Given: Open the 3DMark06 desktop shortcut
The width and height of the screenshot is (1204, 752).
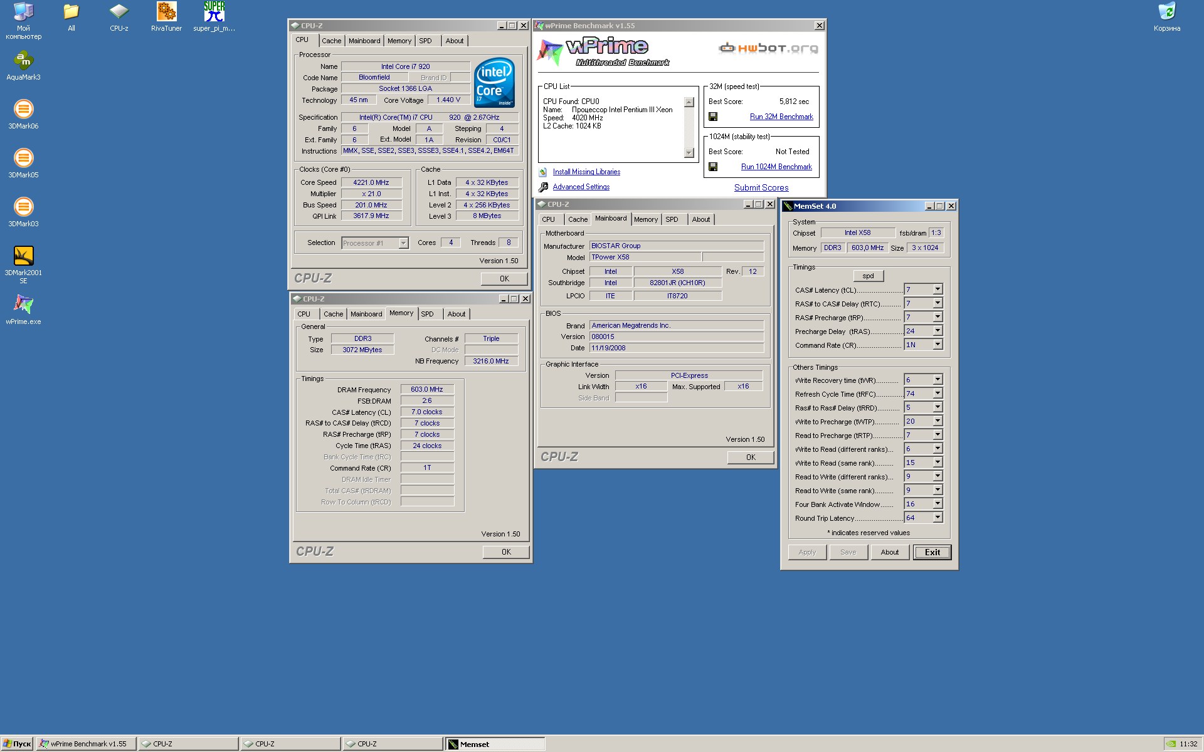Looking at the screenshot, I should (x=24, y=115).
